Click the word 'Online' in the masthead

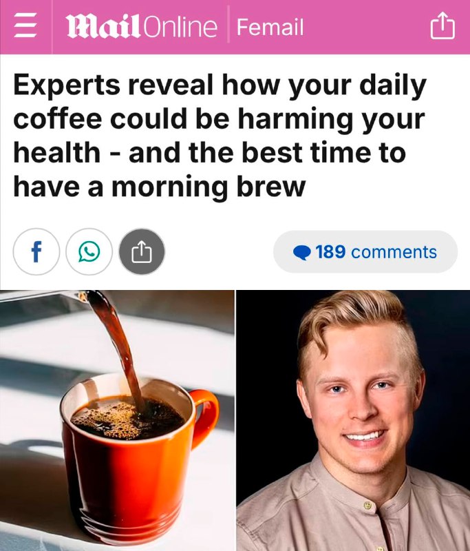point(180,27)
